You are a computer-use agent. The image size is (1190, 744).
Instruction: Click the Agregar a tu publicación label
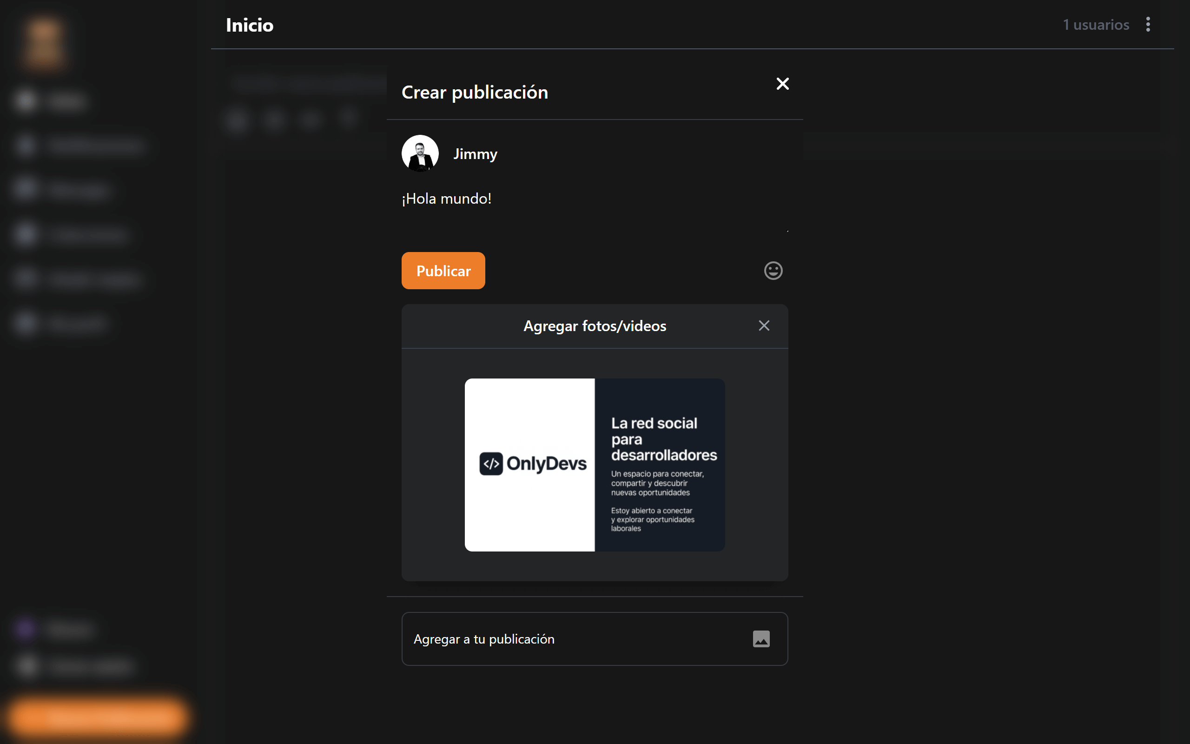point(484,639)
